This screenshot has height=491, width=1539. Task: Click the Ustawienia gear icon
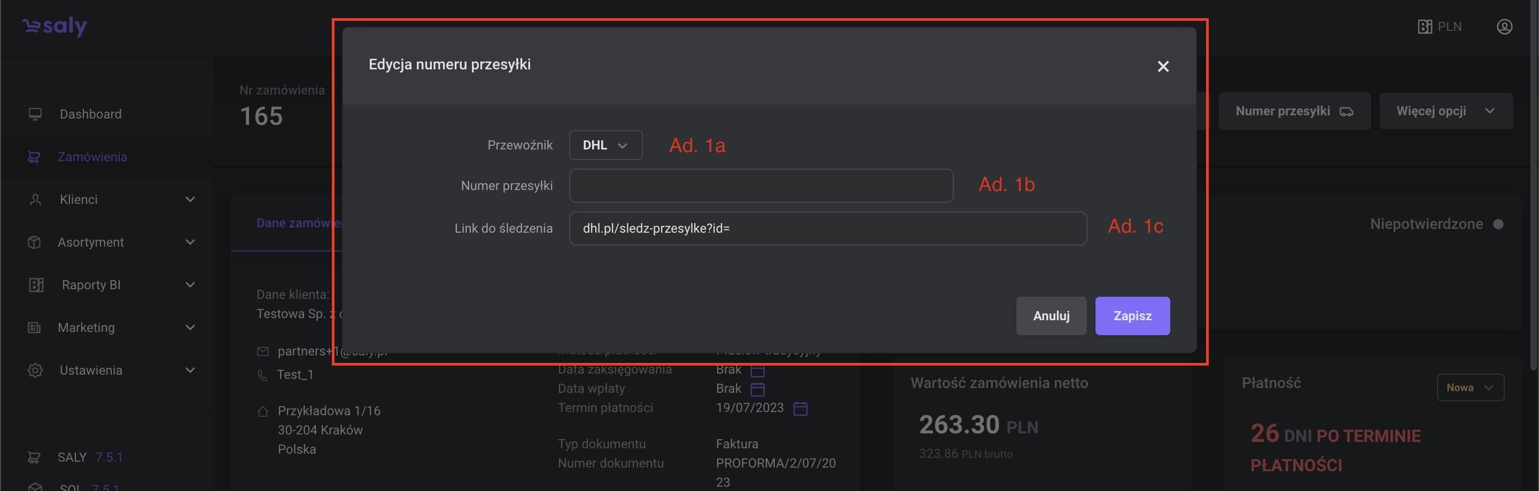(x=35, y=370)
